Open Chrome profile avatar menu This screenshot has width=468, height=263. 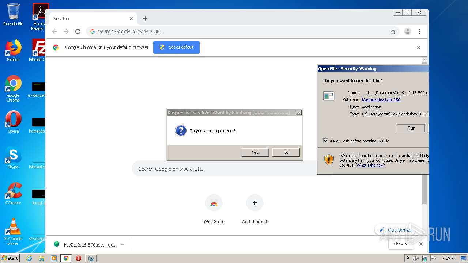tap(408, 31)
